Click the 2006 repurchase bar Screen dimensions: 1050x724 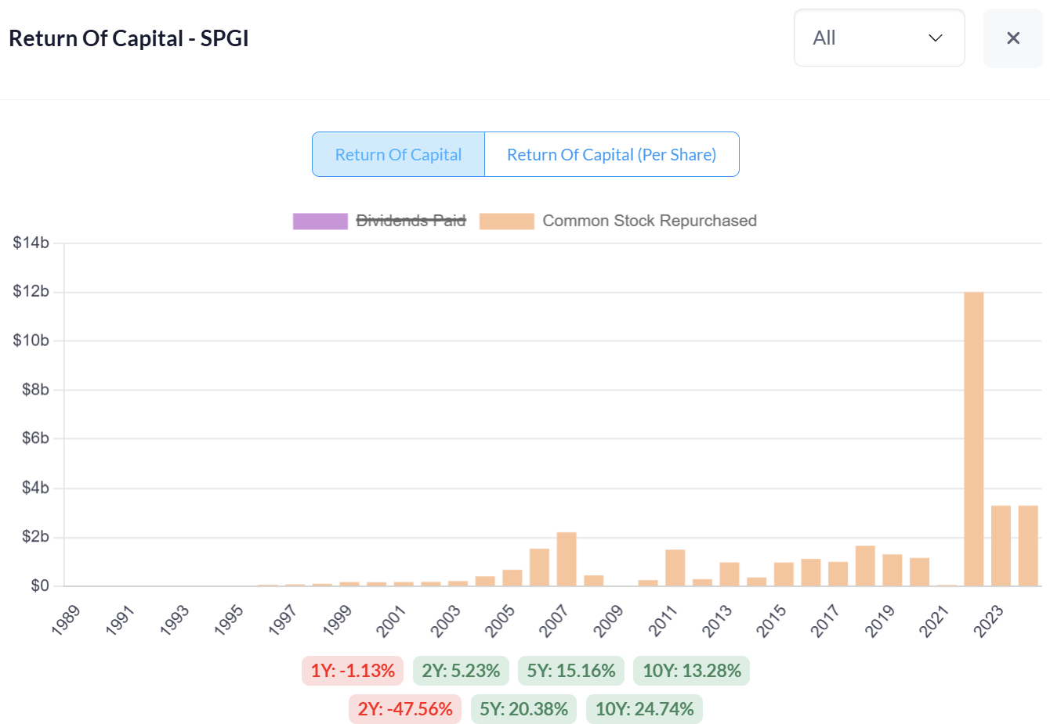point(539,567)
